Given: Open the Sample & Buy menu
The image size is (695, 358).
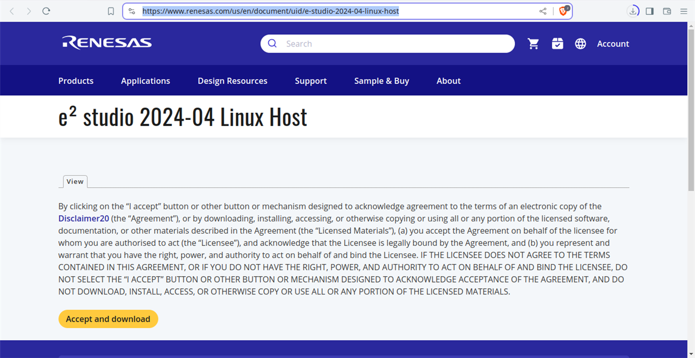Looking at the screenshot, I should [381, 81].
